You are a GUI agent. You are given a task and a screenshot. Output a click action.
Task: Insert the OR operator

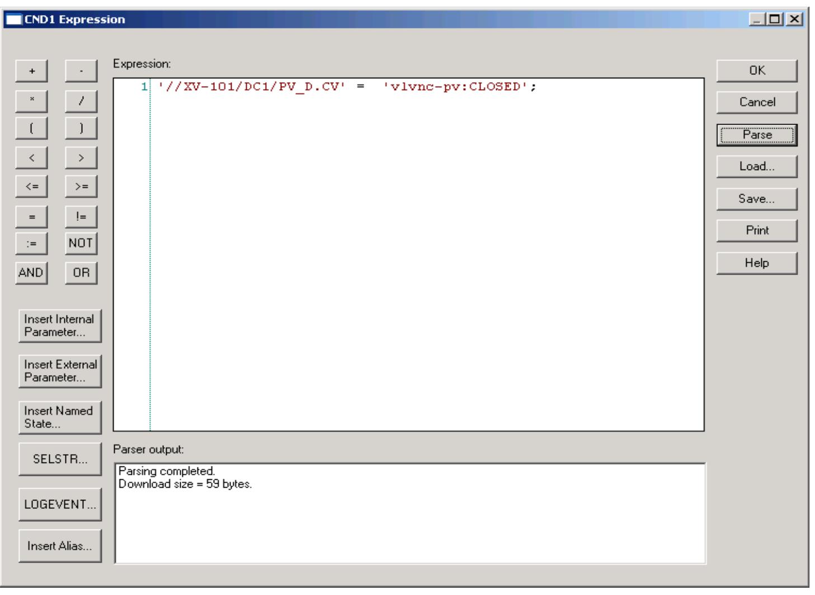pyautogui.click(x=81, y=273)
